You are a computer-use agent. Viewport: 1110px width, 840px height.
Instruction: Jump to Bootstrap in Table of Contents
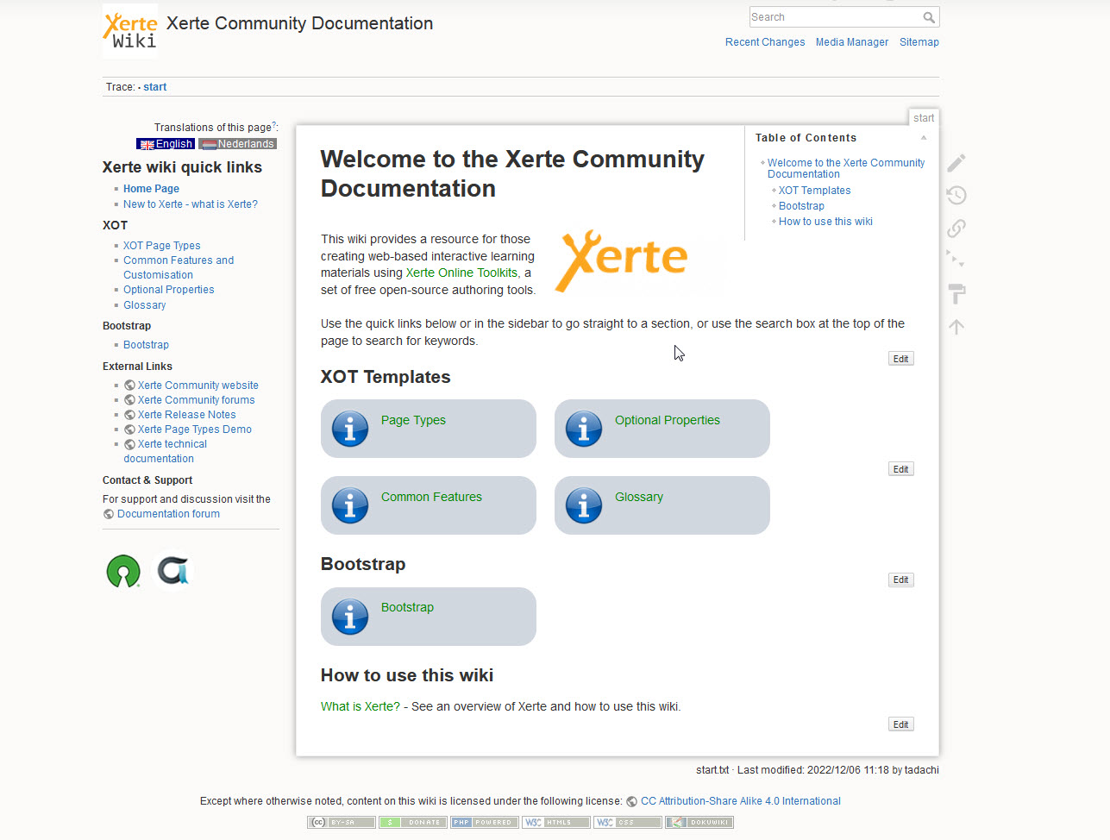click(801, 206)
